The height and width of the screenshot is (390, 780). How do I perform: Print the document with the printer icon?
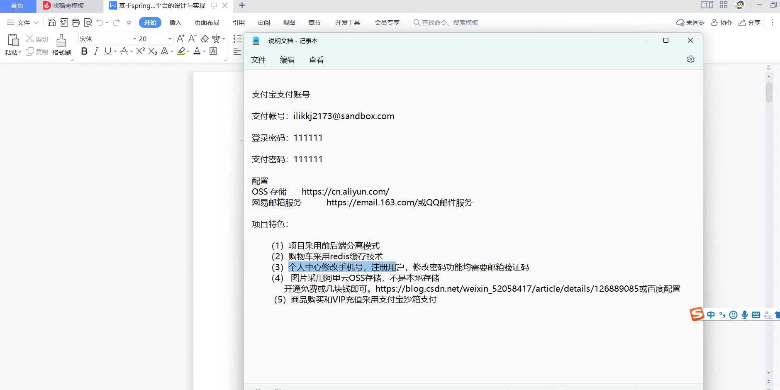pyautogui.click(x=76, y=22)
